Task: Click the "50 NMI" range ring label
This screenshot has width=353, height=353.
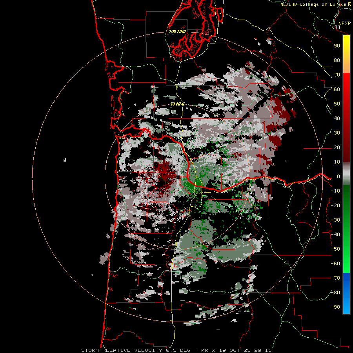Action: point(177,104)
